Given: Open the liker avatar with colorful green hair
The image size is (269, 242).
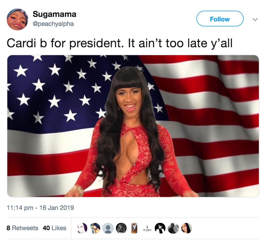Looking at the screenshot, I should click(x=95, y=228).
